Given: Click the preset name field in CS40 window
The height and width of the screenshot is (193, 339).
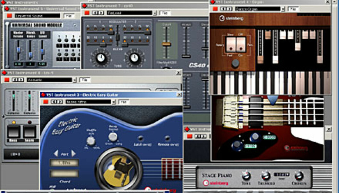Looking at the screenshot, I should click(129, 13).
